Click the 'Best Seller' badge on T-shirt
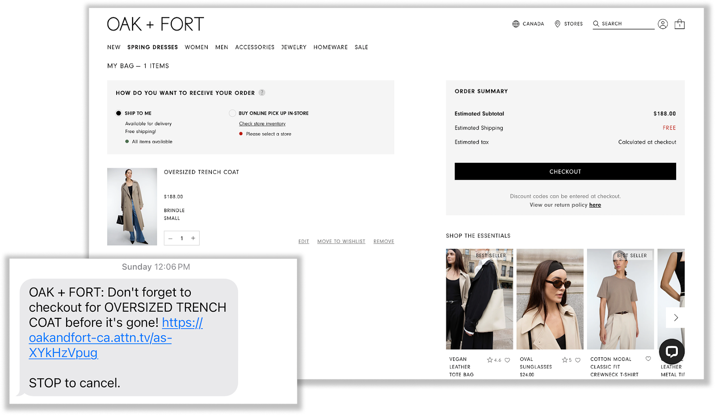The height and width of the screenshot is (415, 715). pos(632,255)
